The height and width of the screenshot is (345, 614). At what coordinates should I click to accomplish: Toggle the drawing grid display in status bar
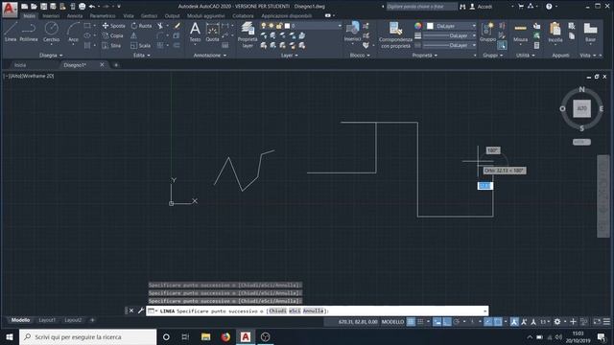click(x=411, y=322)
